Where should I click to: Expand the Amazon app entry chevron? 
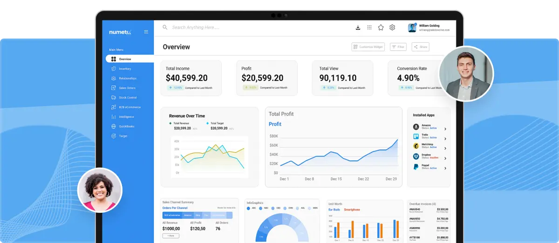(445, 129)
